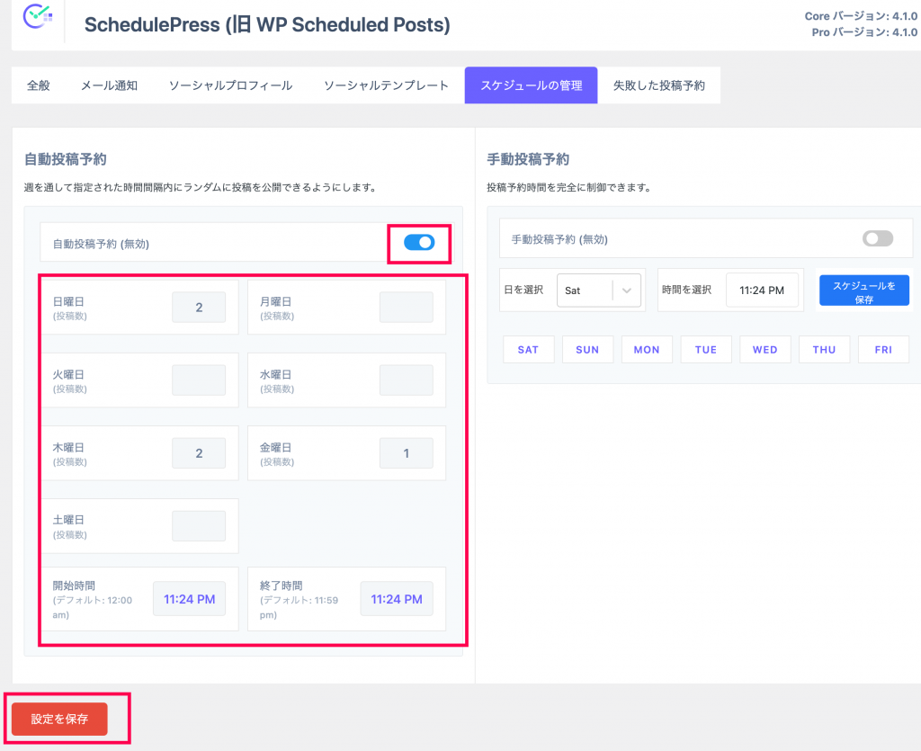Click the 土曜日 post count field
Screen dimensions: 921x751
click(199, 526)
